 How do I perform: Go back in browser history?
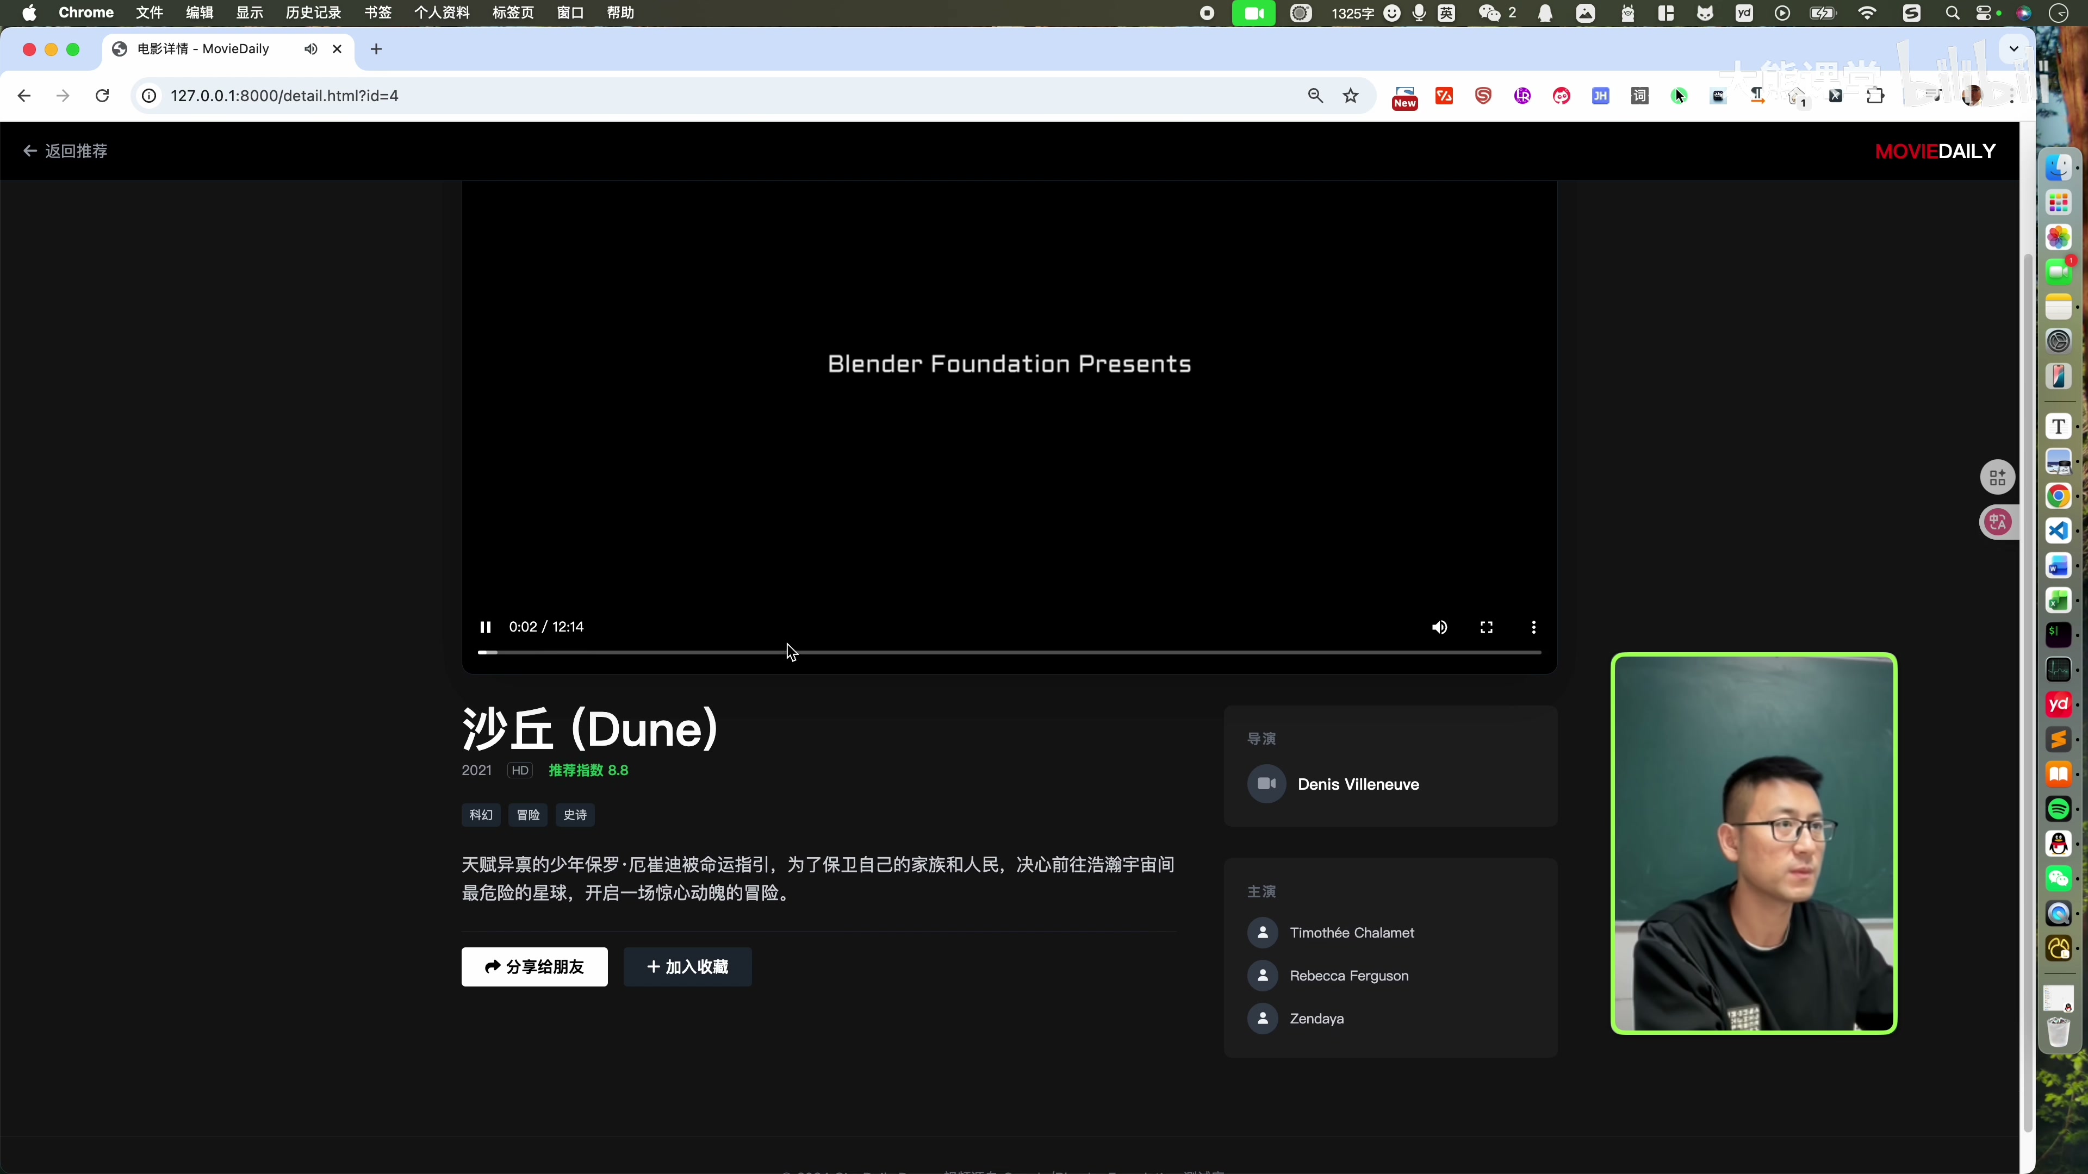(x=24, y=96)
